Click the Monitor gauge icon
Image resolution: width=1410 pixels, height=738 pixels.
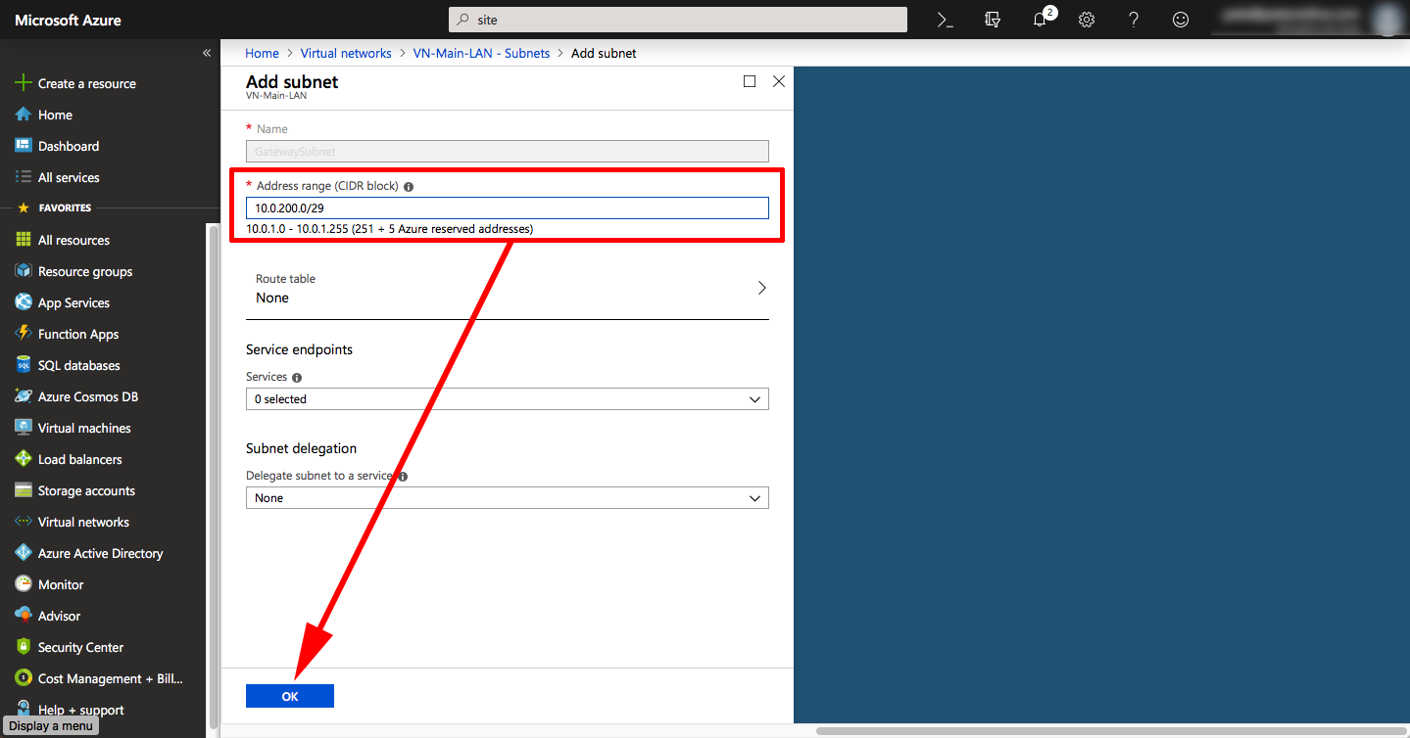click(24, 584)
